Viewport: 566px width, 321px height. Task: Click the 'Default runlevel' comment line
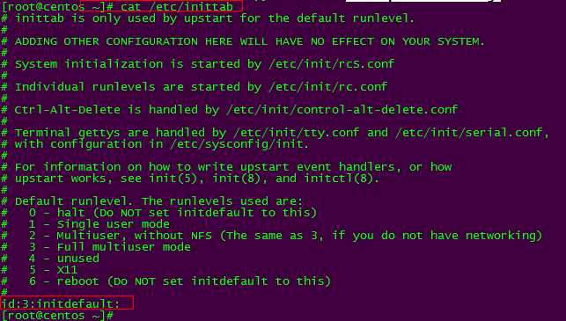pos(158,201)
